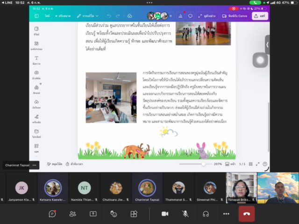The width and height of the screenshot is (299, 224).
Task: Open the Resize menu in Canva
Action: [x=63, y=16]
